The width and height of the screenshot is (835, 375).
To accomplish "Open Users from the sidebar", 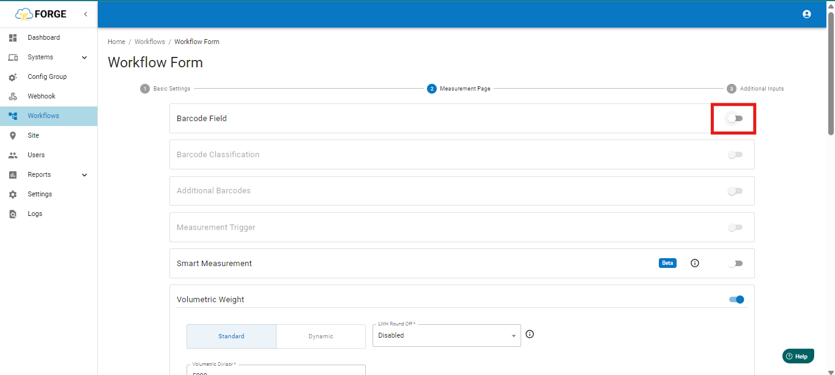I will coord(48,155).
